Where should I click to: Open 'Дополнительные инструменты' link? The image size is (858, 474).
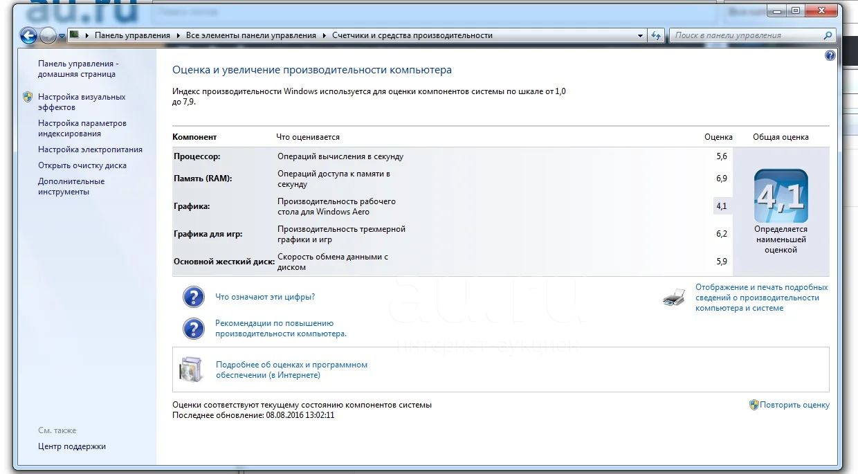(x=71, y=186)
